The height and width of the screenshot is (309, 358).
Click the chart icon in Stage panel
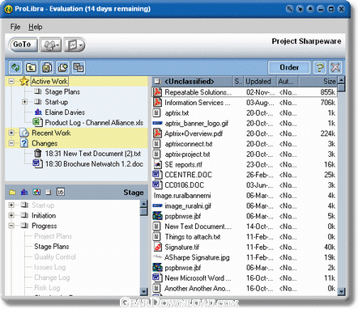36,192
